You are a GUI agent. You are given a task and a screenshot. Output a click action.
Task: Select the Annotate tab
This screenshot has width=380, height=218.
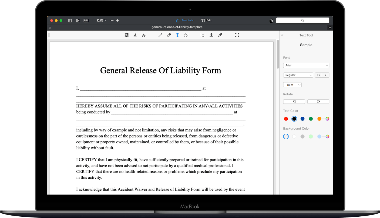tap(184, 20)
